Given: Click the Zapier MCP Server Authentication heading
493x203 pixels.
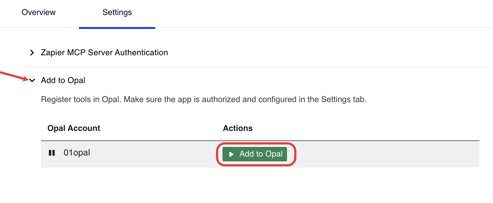Looking at the screenshot, I should pyautogui.click(x=105, y=53).
